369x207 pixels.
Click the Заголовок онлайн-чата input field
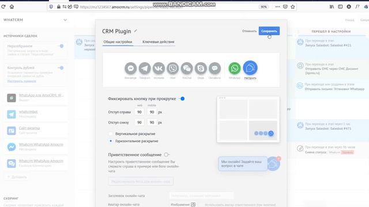coord(201,195)
